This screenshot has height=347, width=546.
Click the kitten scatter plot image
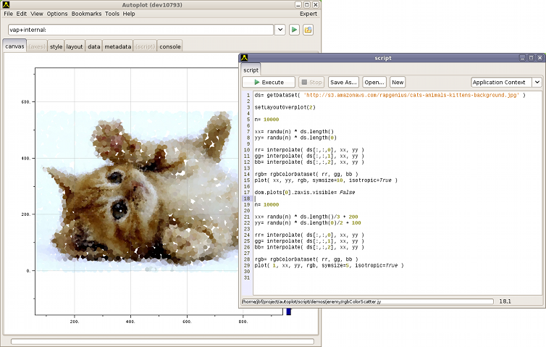[138, 191]
